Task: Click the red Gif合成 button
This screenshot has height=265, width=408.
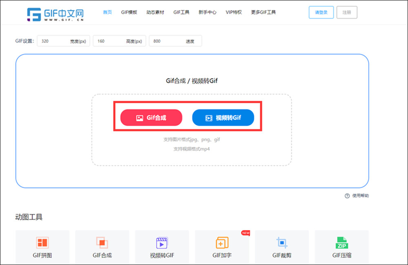Action: (151, 117)
